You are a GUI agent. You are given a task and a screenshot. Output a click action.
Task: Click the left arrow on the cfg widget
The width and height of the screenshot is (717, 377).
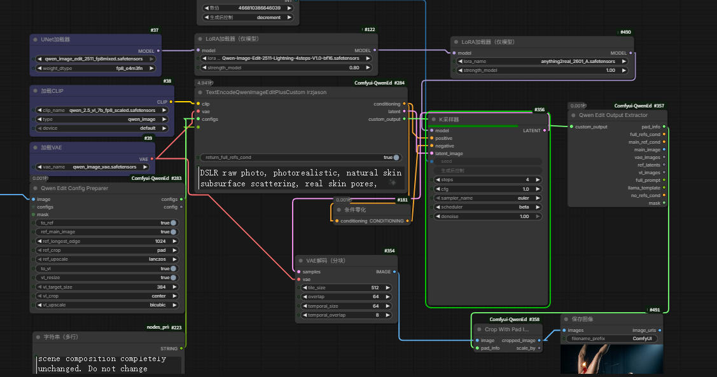tap(438, 189)
